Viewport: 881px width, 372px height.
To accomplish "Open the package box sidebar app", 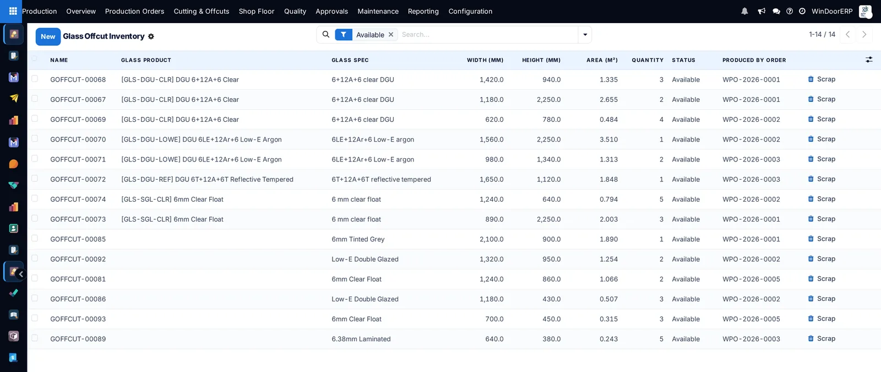I will click(x=14, y=336).
